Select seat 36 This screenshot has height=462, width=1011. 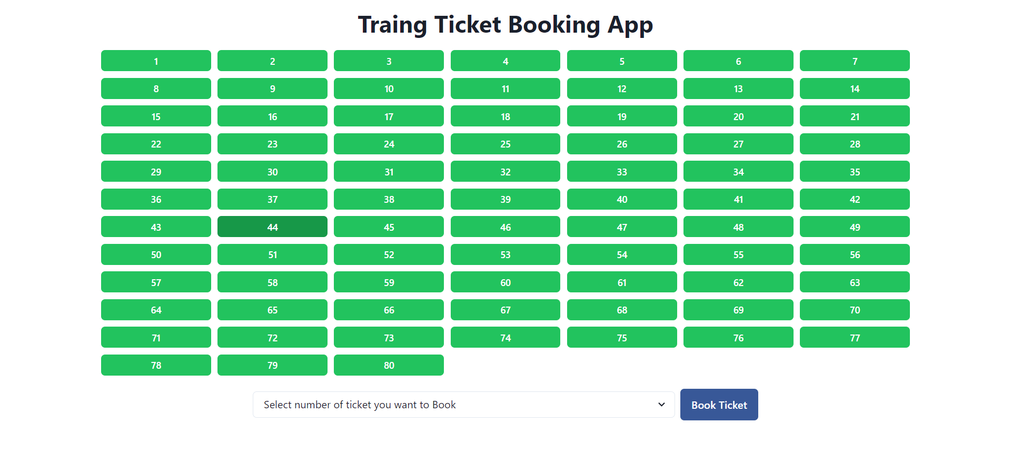click(156, 199)
